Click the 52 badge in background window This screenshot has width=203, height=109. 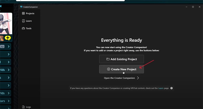click(2, 46)
